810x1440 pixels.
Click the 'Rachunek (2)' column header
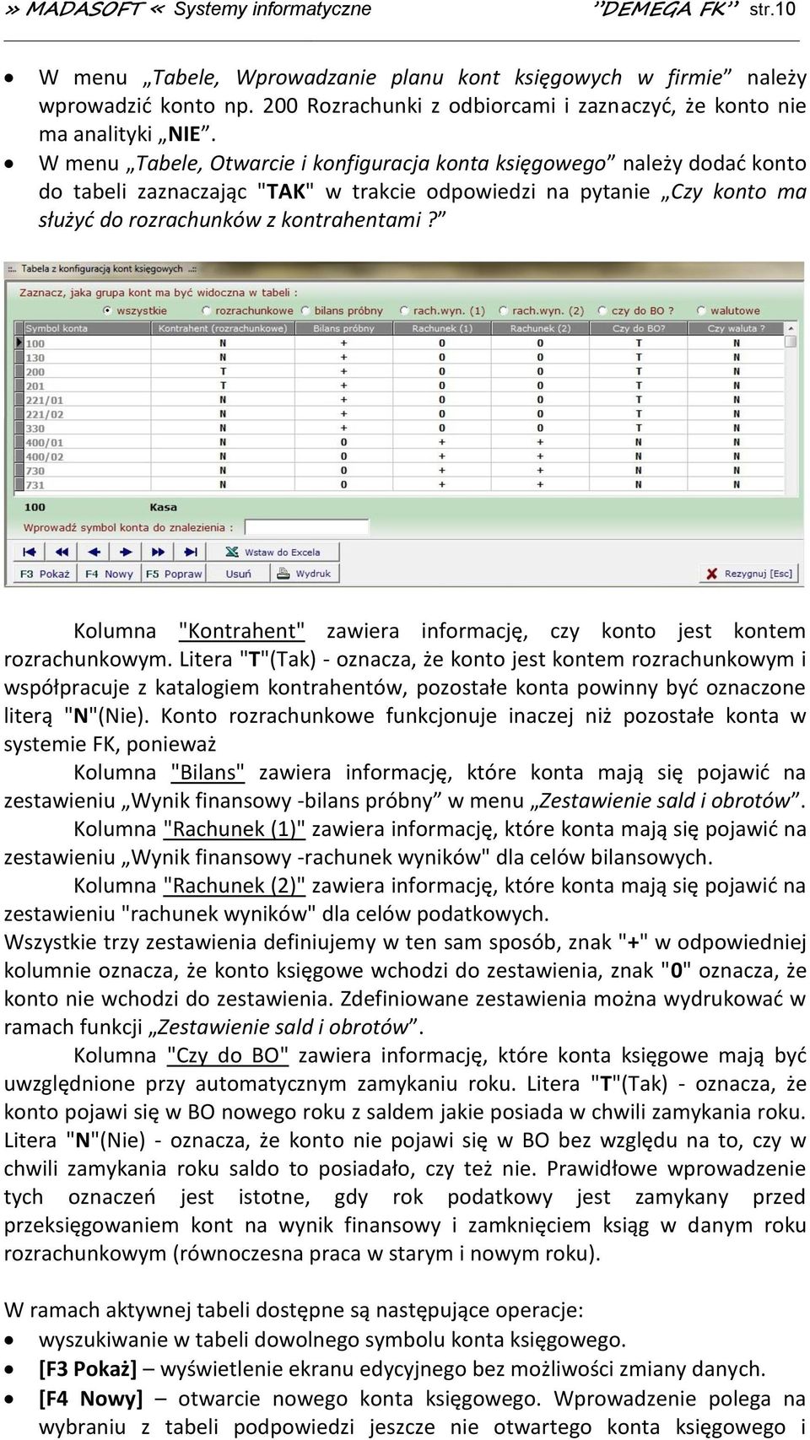pos(540,328)
